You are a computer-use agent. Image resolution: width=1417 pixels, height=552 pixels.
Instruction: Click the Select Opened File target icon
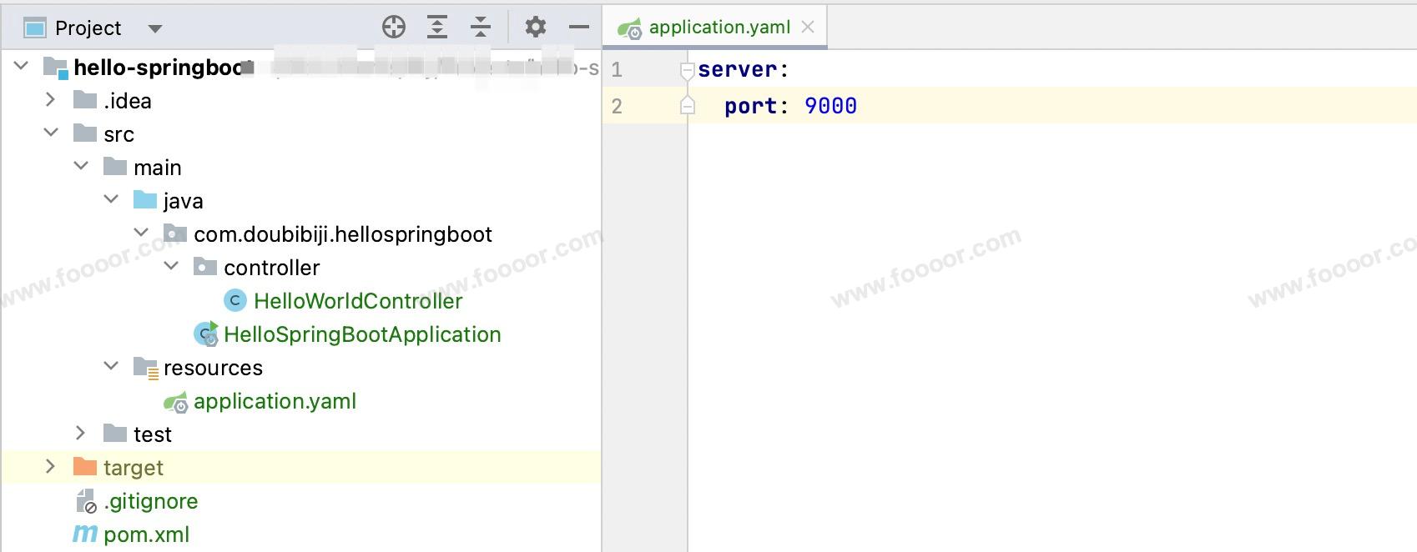click(x=394, y=28)
